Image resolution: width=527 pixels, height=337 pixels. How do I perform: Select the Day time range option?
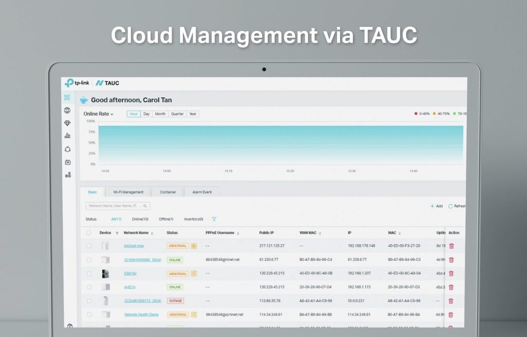tap(146, 114)
